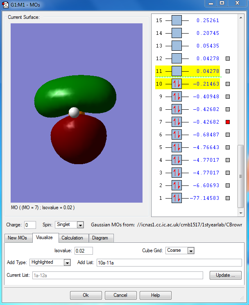The height and width of the screenshot is (305, 249).
Task: Toggle surface marker for orbital 3
Action: click(x=228, y=173)
